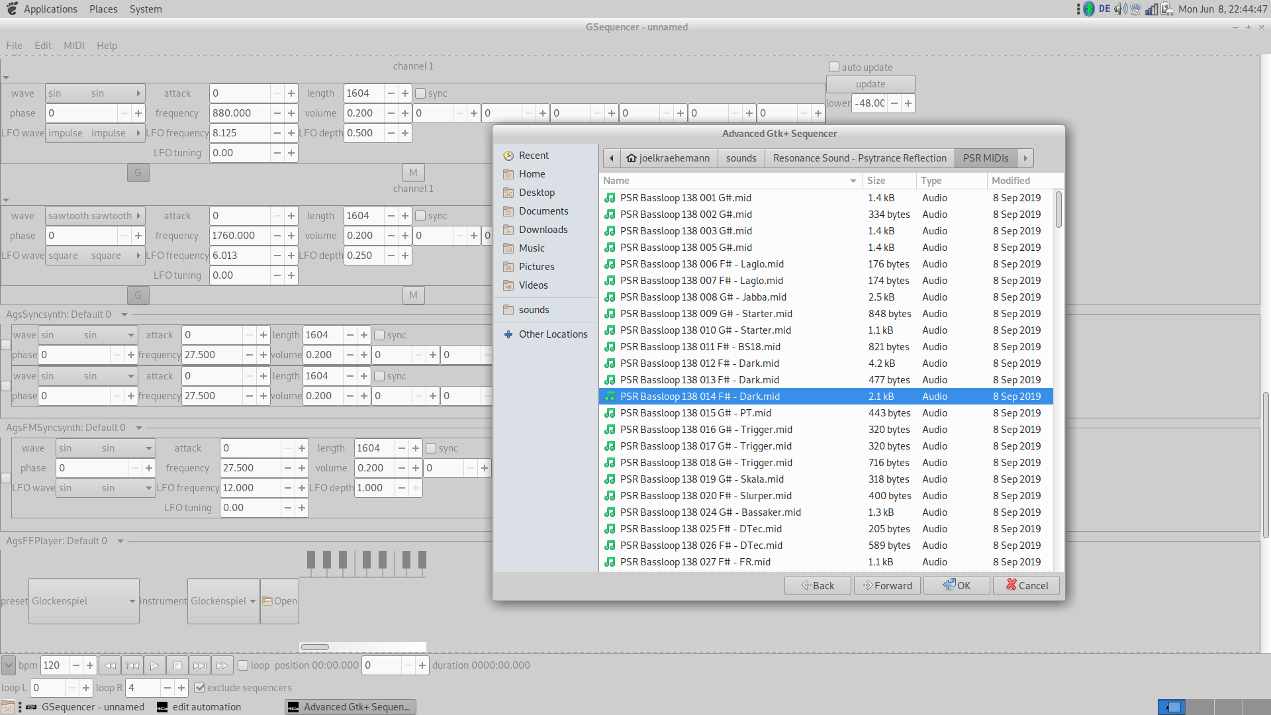Select the sounds path bar segment

point(741,158)
